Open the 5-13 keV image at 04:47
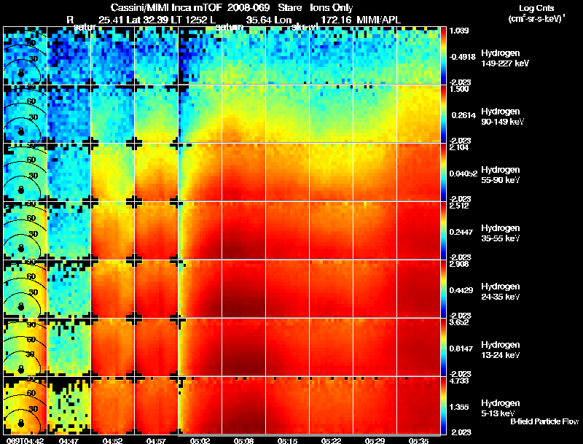Screen dimensions: 583x444 click(69, 405)
